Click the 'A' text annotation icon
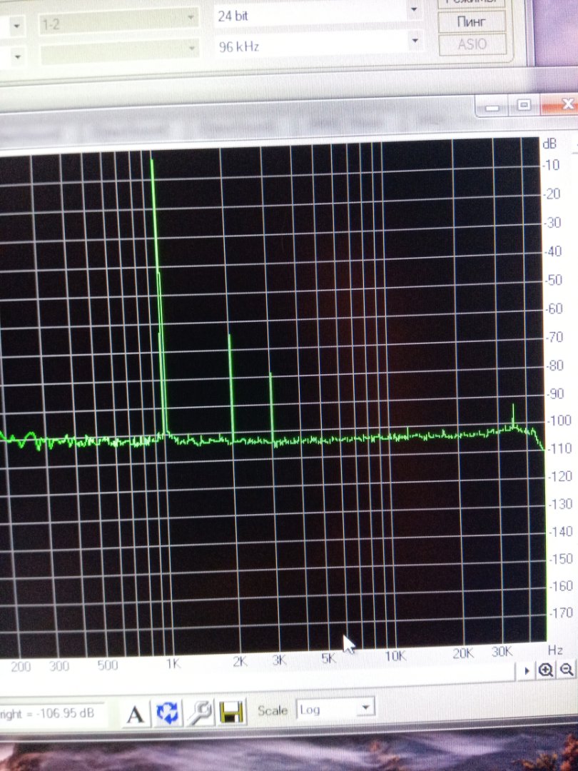This screenshot has width=578, height=771. (136, 713)
